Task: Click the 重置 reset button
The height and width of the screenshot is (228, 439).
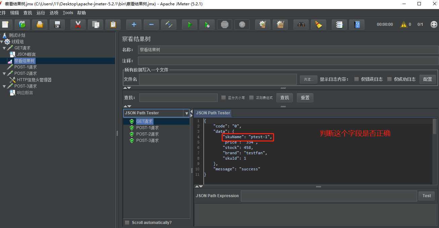Action: tap(305, 98)
